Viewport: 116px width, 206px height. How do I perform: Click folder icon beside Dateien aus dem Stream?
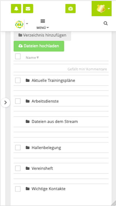coord(28,122)
